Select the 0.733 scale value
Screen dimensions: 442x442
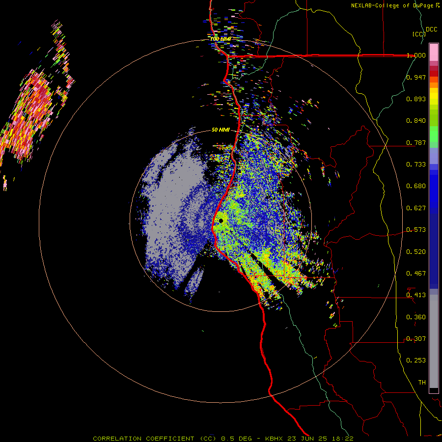pyautogui.click(x=416, y=165)
